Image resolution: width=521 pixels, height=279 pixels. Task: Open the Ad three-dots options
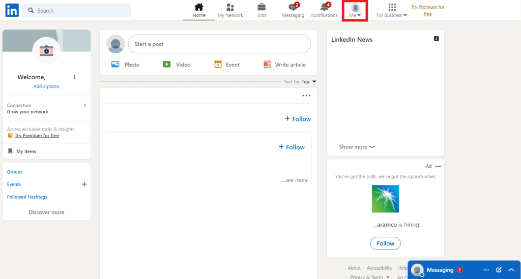pyautogui.click(x=438, y=166)
